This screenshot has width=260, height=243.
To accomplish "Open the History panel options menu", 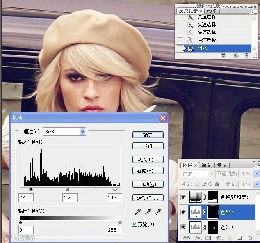I will coord(254,12).
